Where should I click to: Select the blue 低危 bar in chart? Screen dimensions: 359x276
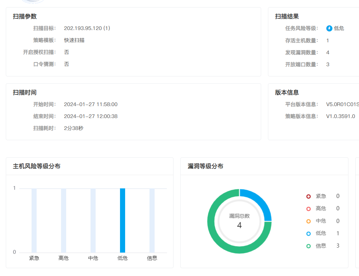click(122, 220)
